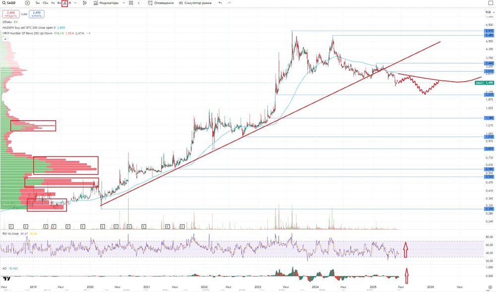The image size is (496, 292).
Task: Click the 0,000 spread value between buy sell
Action: coord(24,14)
